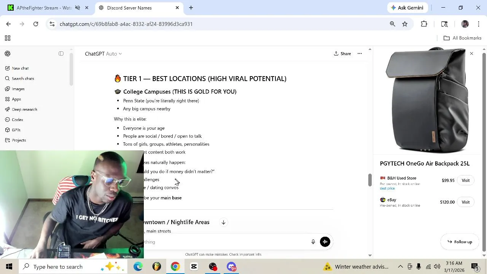
Task: Open Apps section in sidebar
Action: 16,99
